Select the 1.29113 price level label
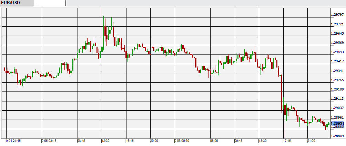 coord(337,99)
